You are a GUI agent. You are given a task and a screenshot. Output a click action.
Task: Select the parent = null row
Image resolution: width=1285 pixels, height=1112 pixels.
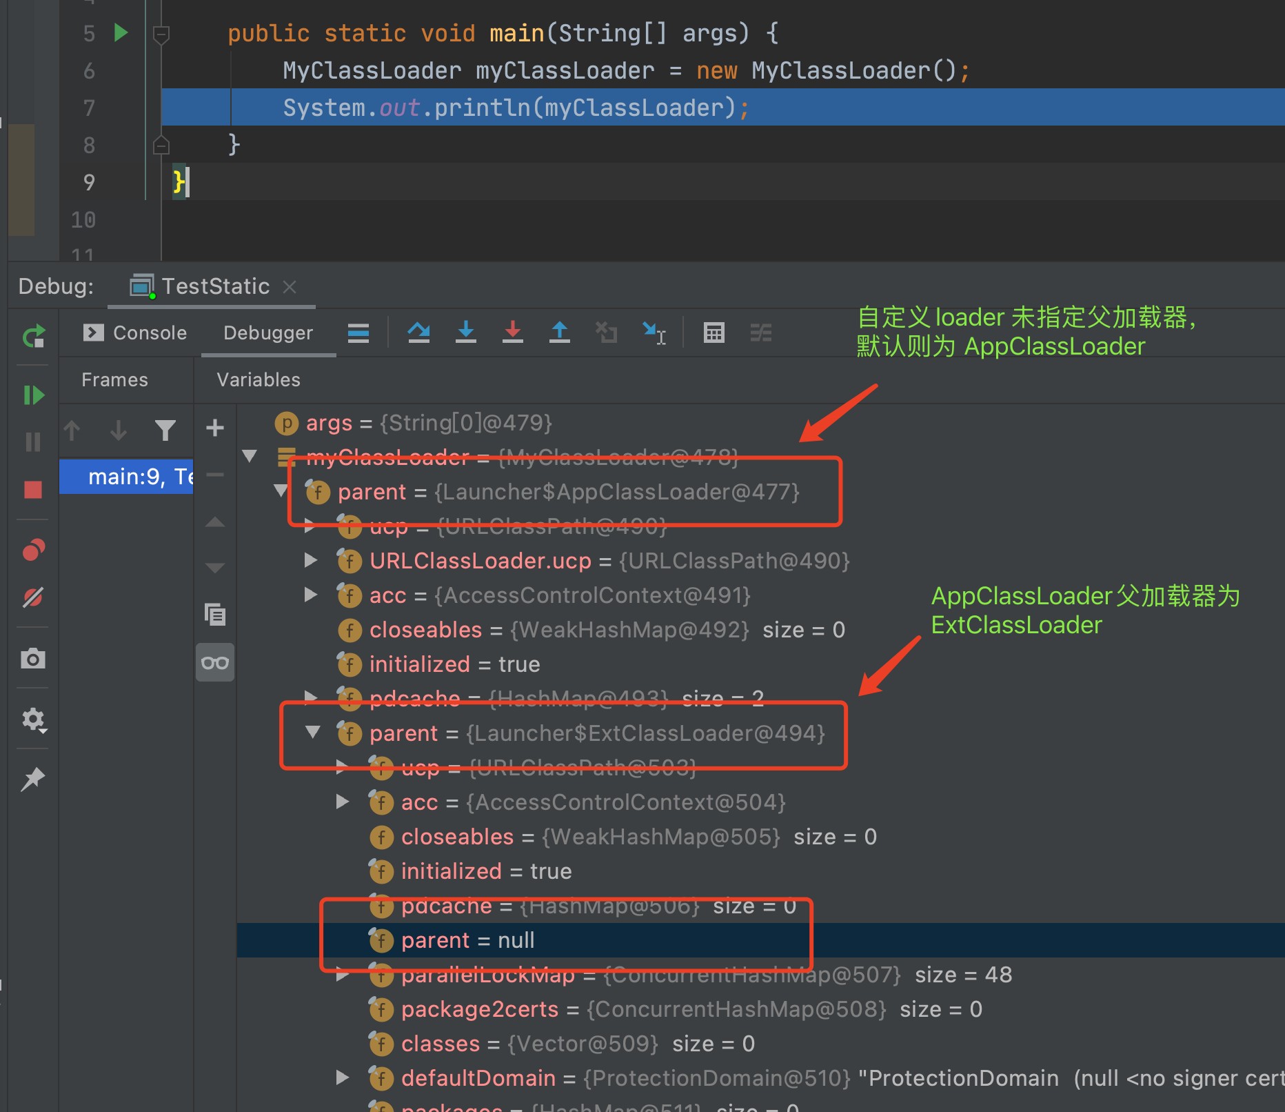(x=761, y=940)
